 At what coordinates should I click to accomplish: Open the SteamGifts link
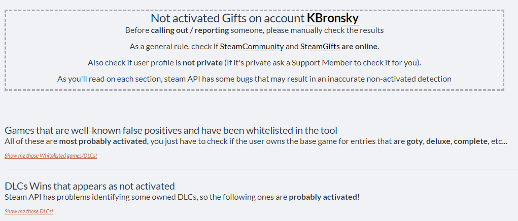pyautogui.click(x=320, y=47)
